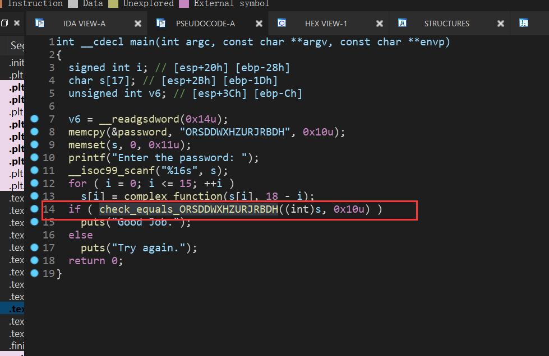Click the Data legend color swatch
The image size is (549, 356).
pos(73,3)
